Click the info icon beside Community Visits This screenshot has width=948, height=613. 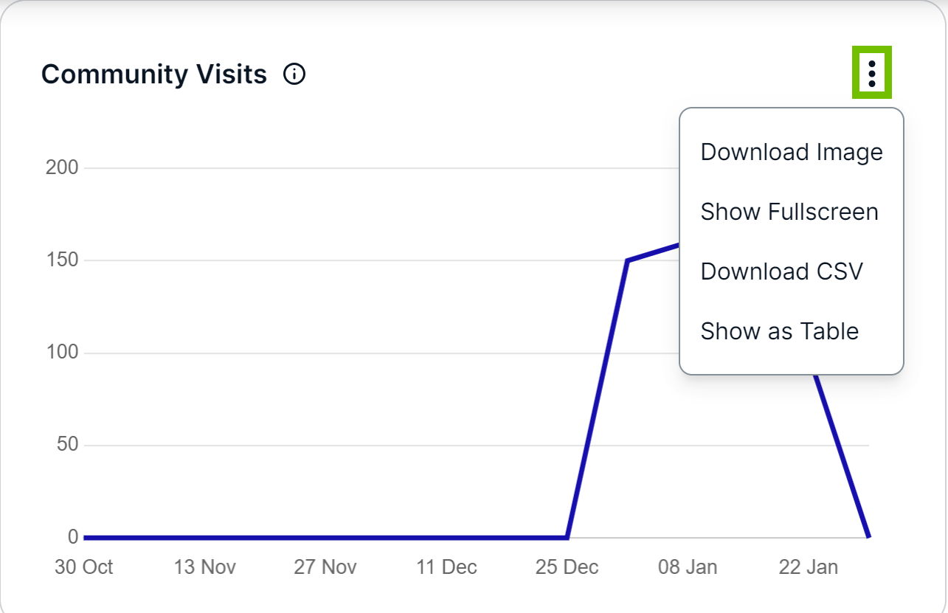294,74
